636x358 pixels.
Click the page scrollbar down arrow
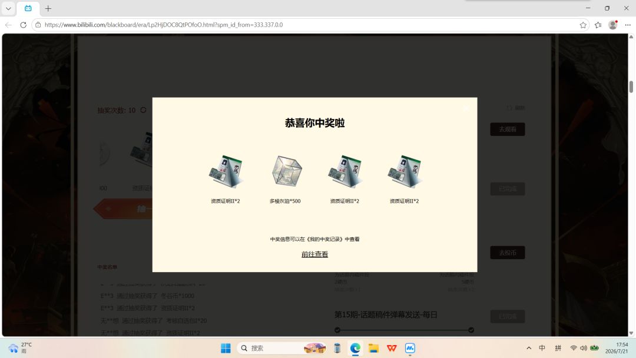point(631,333)
